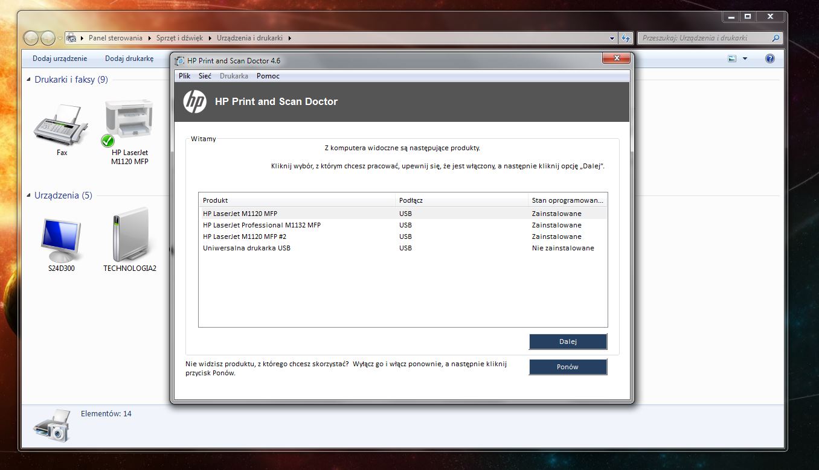Open the Plik menu
This screenshot has width=819, height=470.
click(x=184, y=76)
